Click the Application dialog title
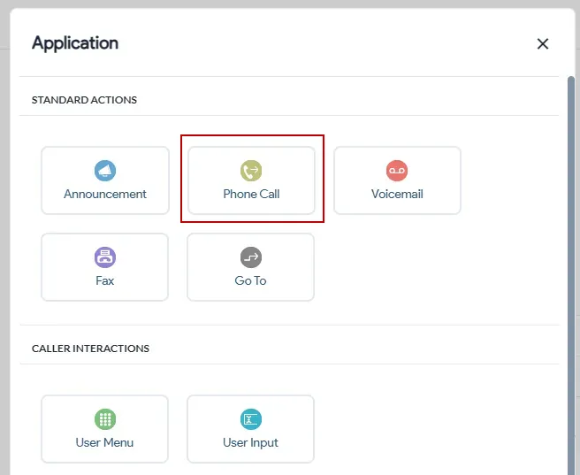 point(75,42)
